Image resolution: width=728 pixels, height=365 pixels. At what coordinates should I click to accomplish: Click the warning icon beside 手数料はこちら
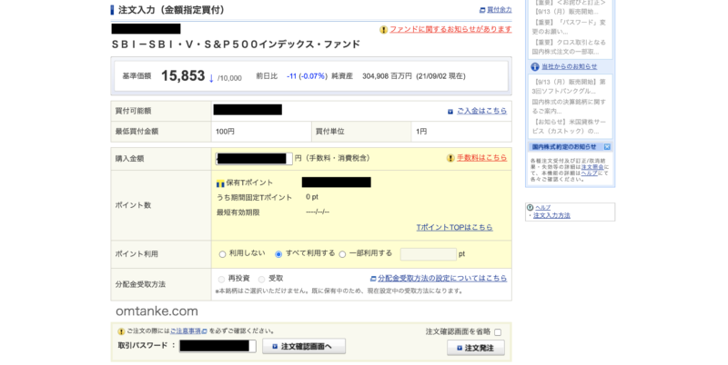450,158
